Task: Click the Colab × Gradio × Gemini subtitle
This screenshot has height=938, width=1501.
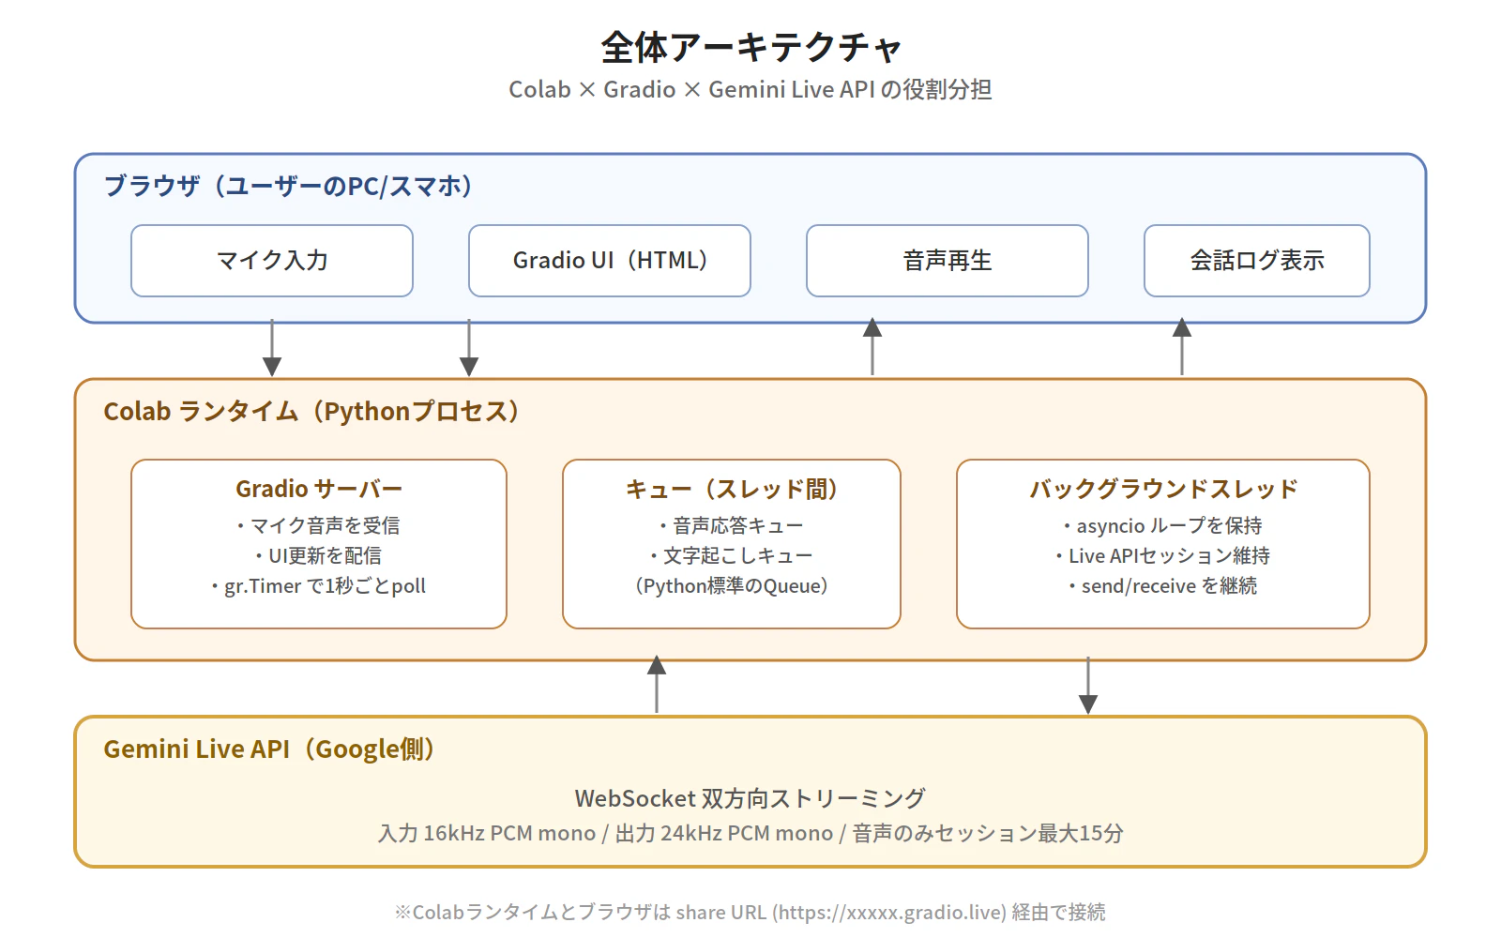Action: coord(750,90)
